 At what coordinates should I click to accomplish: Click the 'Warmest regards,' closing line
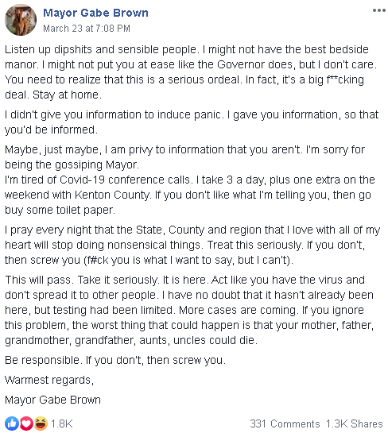tap(49, 380)
